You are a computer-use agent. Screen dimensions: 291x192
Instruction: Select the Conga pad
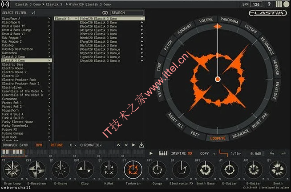point(157,169)
